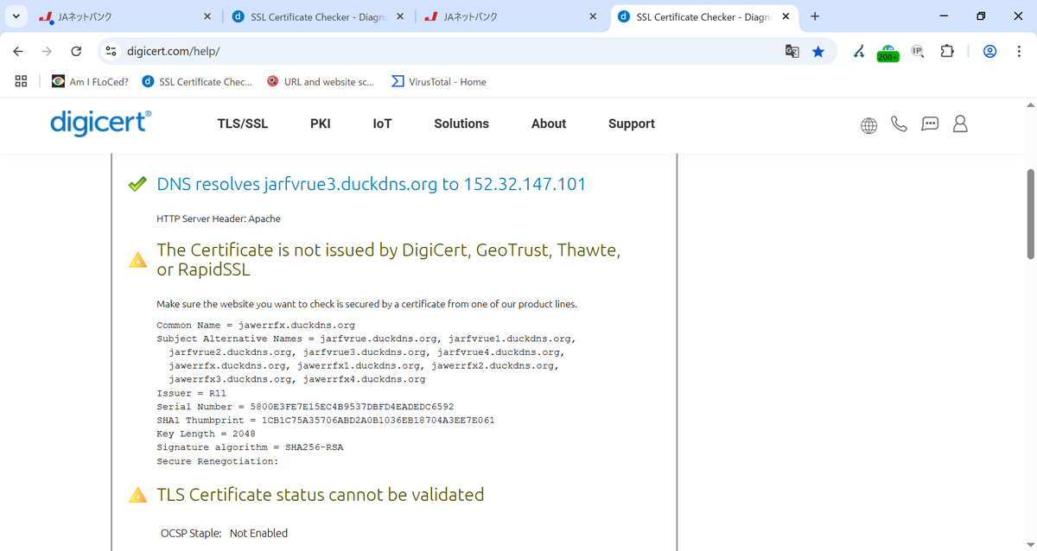Click warning icon beside TLS Certificate status

pyautogui.click(x=137, y=495)
